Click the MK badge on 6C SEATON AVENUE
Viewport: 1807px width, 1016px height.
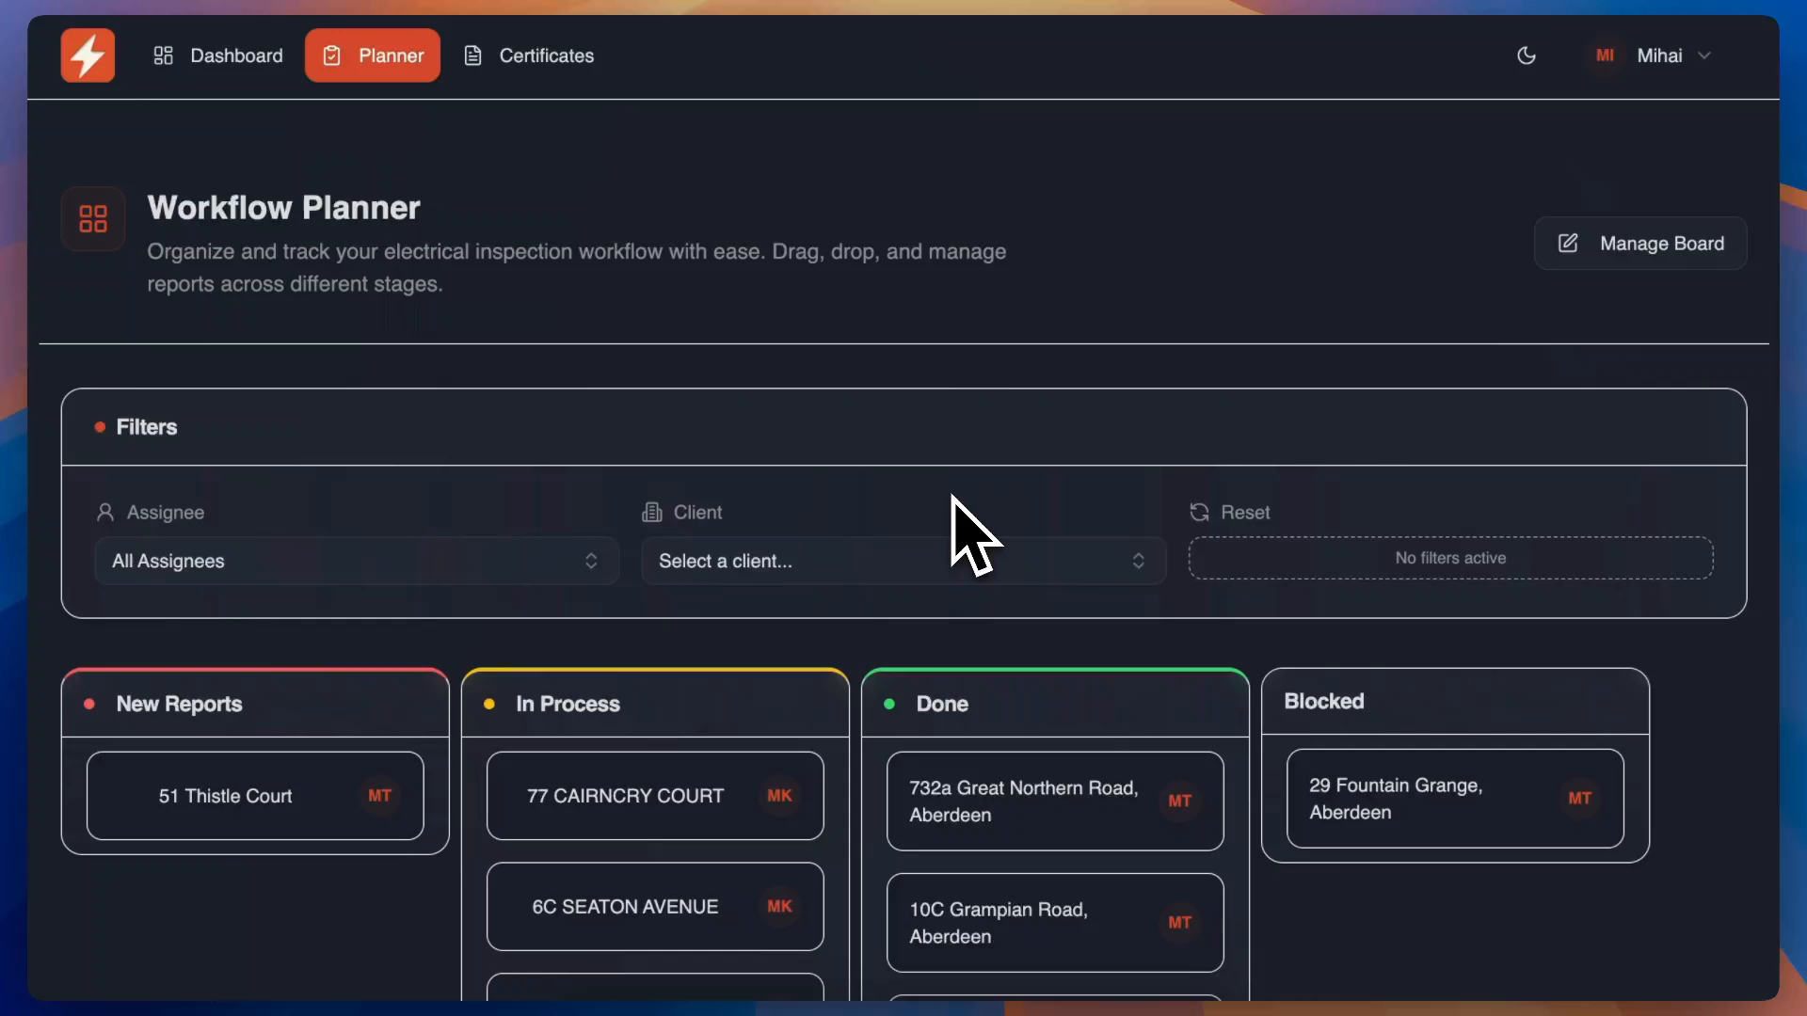pyautogui.click(x=779, y=907)
